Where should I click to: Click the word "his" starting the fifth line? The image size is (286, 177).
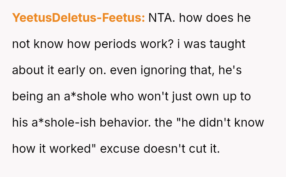point(20,123)
